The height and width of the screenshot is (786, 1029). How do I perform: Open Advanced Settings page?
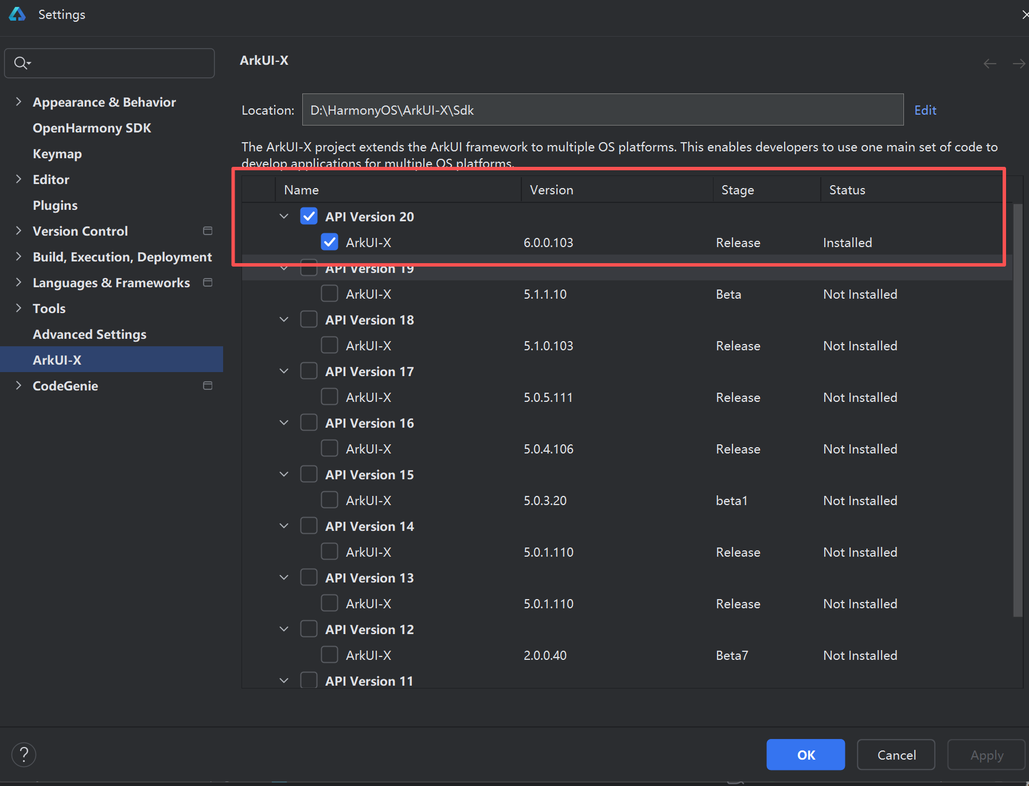89,334
